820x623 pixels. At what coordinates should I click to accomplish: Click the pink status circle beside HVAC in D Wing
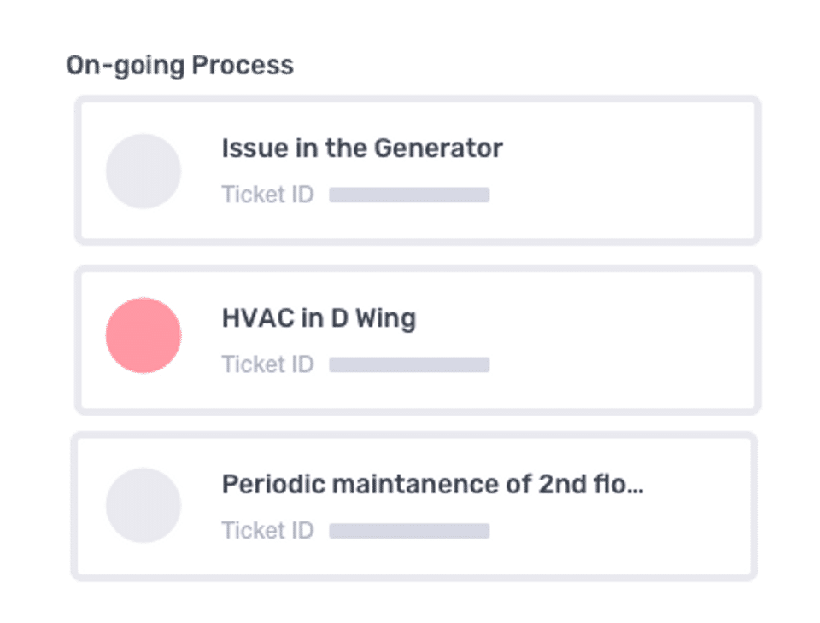(143, 335)
